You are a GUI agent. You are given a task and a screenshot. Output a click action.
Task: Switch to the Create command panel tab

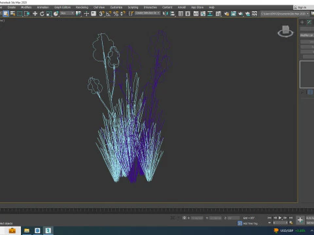click(302, 22)
